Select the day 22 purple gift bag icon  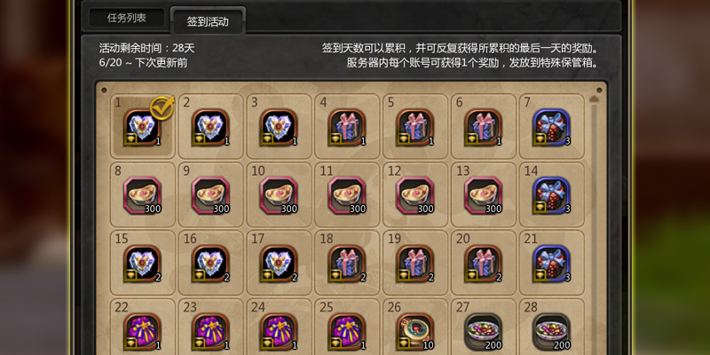click(x=143, y=332)
